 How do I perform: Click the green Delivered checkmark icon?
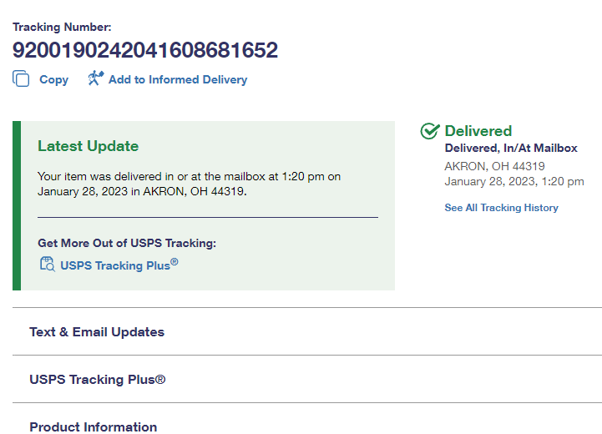[x=430, y=131]
